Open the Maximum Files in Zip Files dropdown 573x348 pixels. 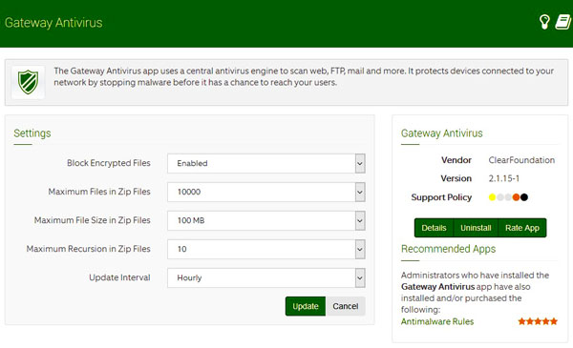coord(266,192)
